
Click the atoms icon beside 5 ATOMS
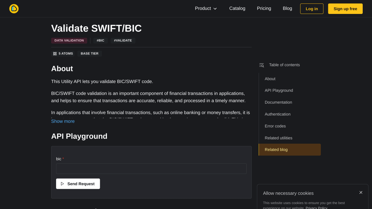coord(55,54)
